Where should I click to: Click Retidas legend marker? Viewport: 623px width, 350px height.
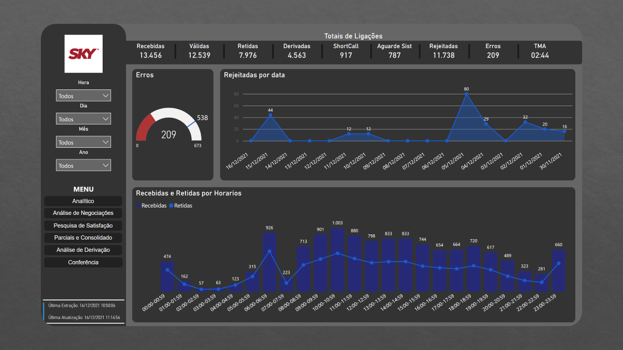tap(171, 206)
